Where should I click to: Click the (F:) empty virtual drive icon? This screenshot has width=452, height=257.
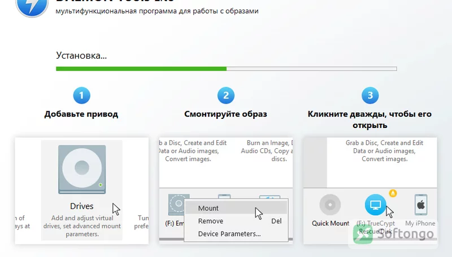(179, 205)
